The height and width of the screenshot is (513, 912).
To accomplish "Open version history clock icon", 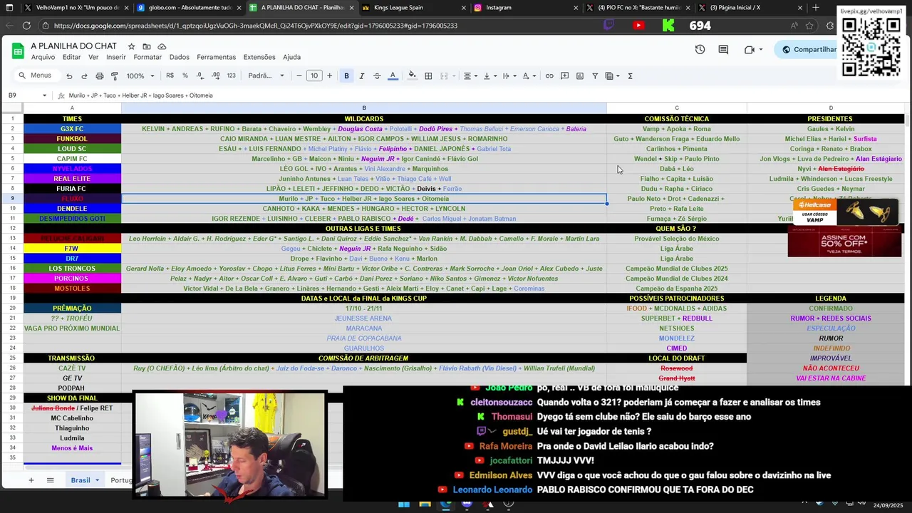I will click(x=700, y=49).
